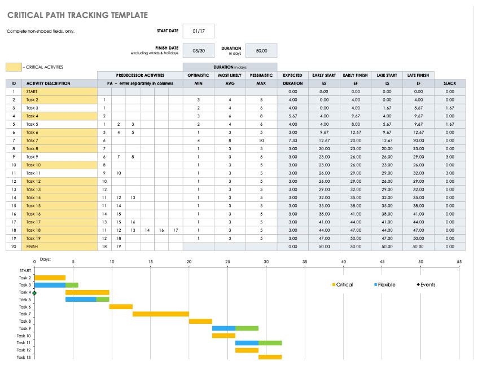482x365 pixels.
Task: Select Task 6 early finish 12.67
Action: pyautogui.click(x=356, y=133)
